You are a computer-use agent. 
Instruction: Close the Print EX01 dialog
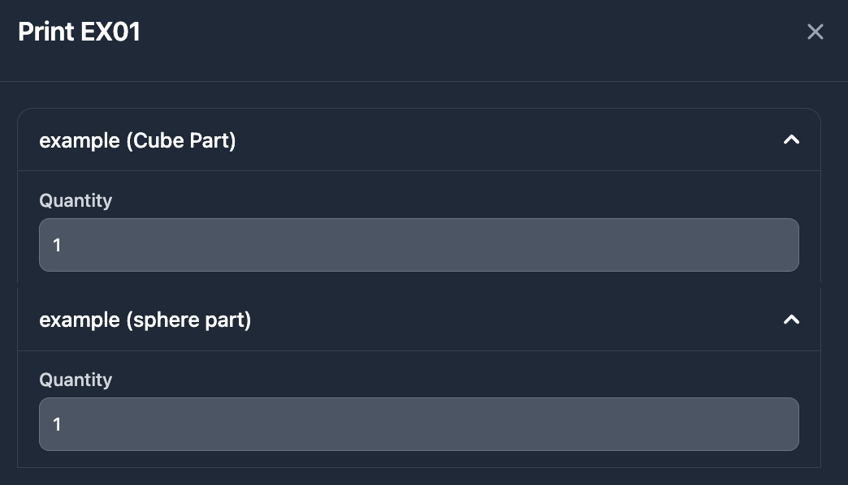coord(815,32)
